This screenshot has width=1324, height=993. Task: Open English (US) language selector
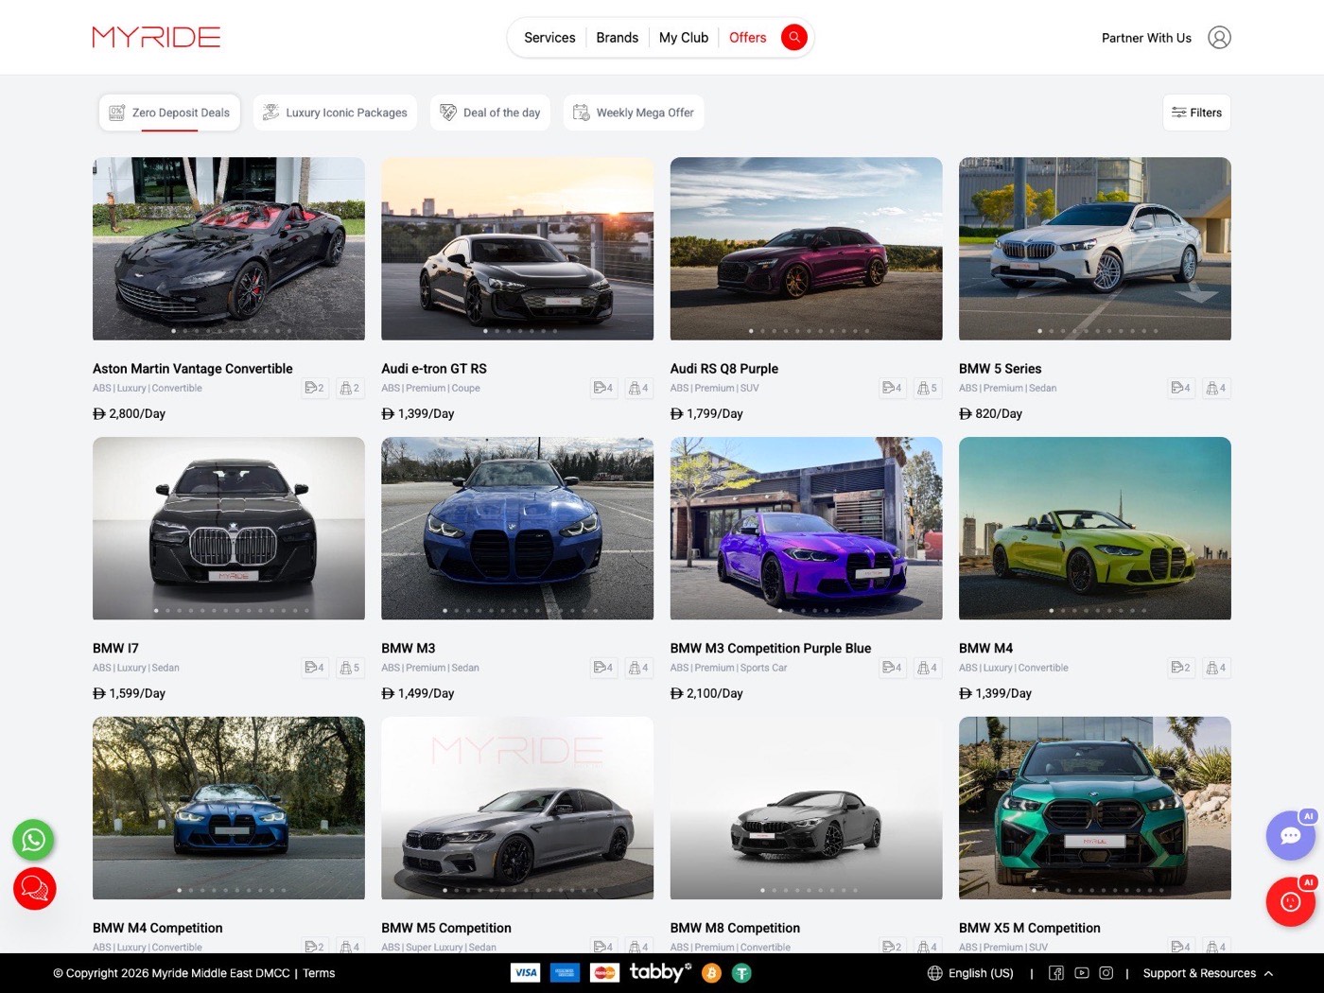970,973
